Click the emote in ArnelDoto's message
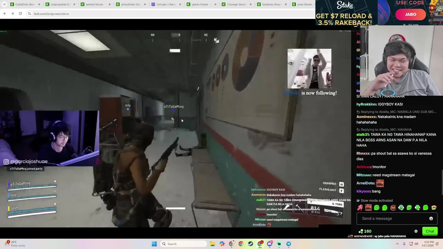Screen dimensions: 443x249 click(x=380, y=183)
